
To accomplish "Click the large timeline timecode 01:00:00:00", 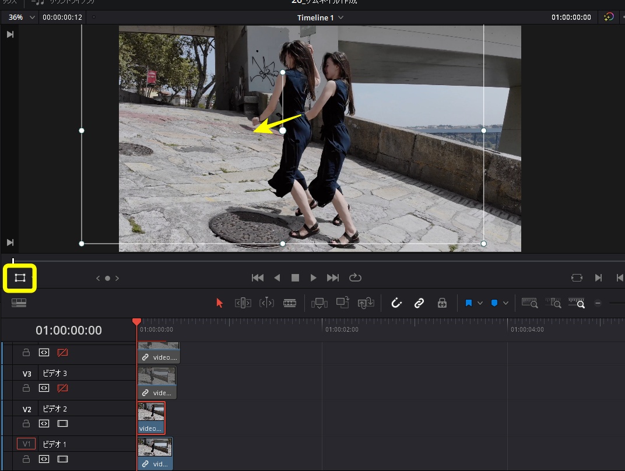I will pyautogui.click(x=69, y=331).
